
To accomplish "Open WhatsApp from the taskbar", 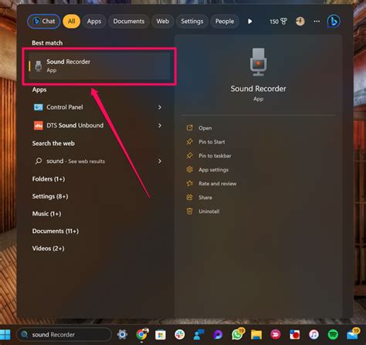I will click(x=237, y=334).
